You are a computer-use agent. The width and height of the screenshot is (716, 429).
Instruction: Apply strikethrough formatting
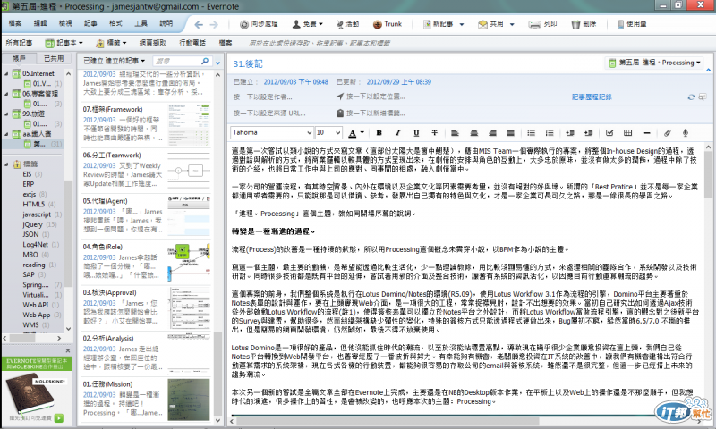(x=434, y=132)
